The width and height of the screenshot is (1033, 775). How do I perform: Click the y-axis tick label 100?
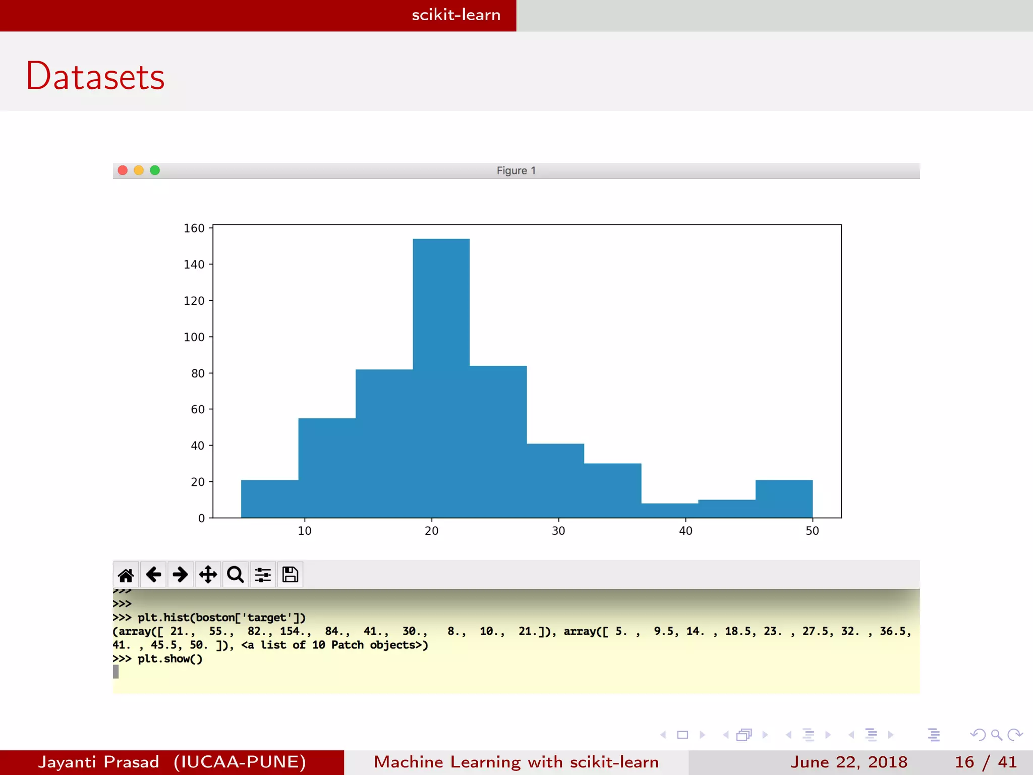coord(194,337)
